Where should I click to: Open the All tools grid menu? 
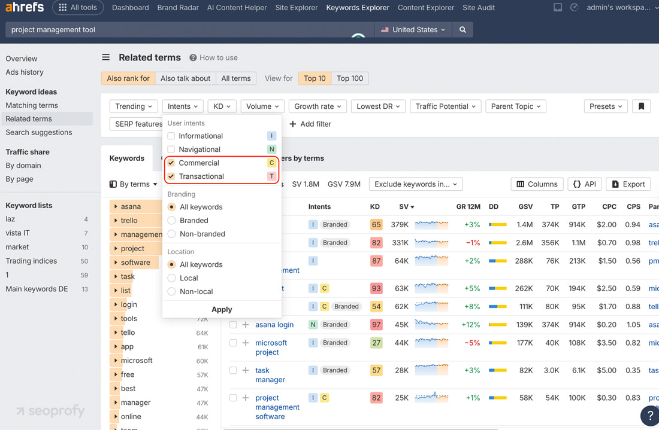(78, 8)
